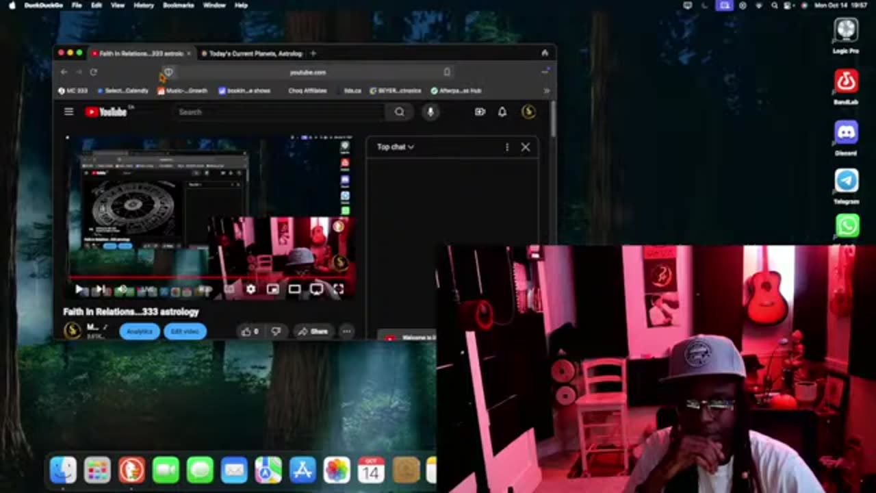Click the cast/AirPlay player icon
876x493 pixels.
click(x=316, y=290)
